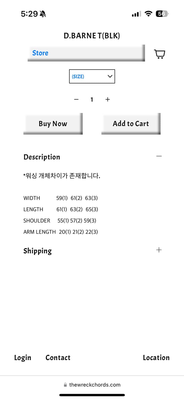Tap the Wi-Fi status icon
The width and height of the screenshot is (184, 400).
[148, 14]
